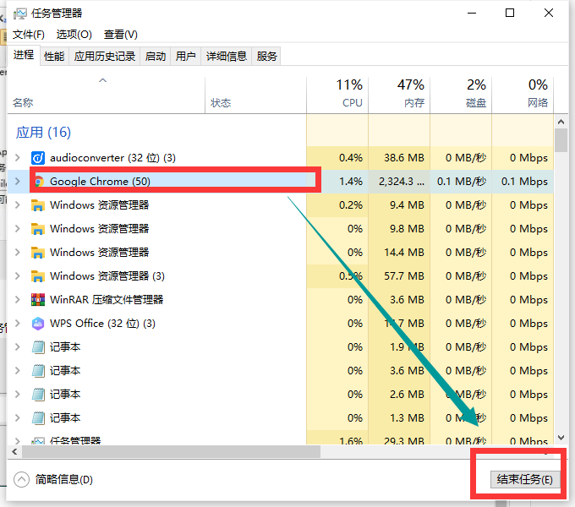The height and width of the screenshot is (507, 575).
Task: Expand the Google Chrome (50) process group
Action: point(18,182)
